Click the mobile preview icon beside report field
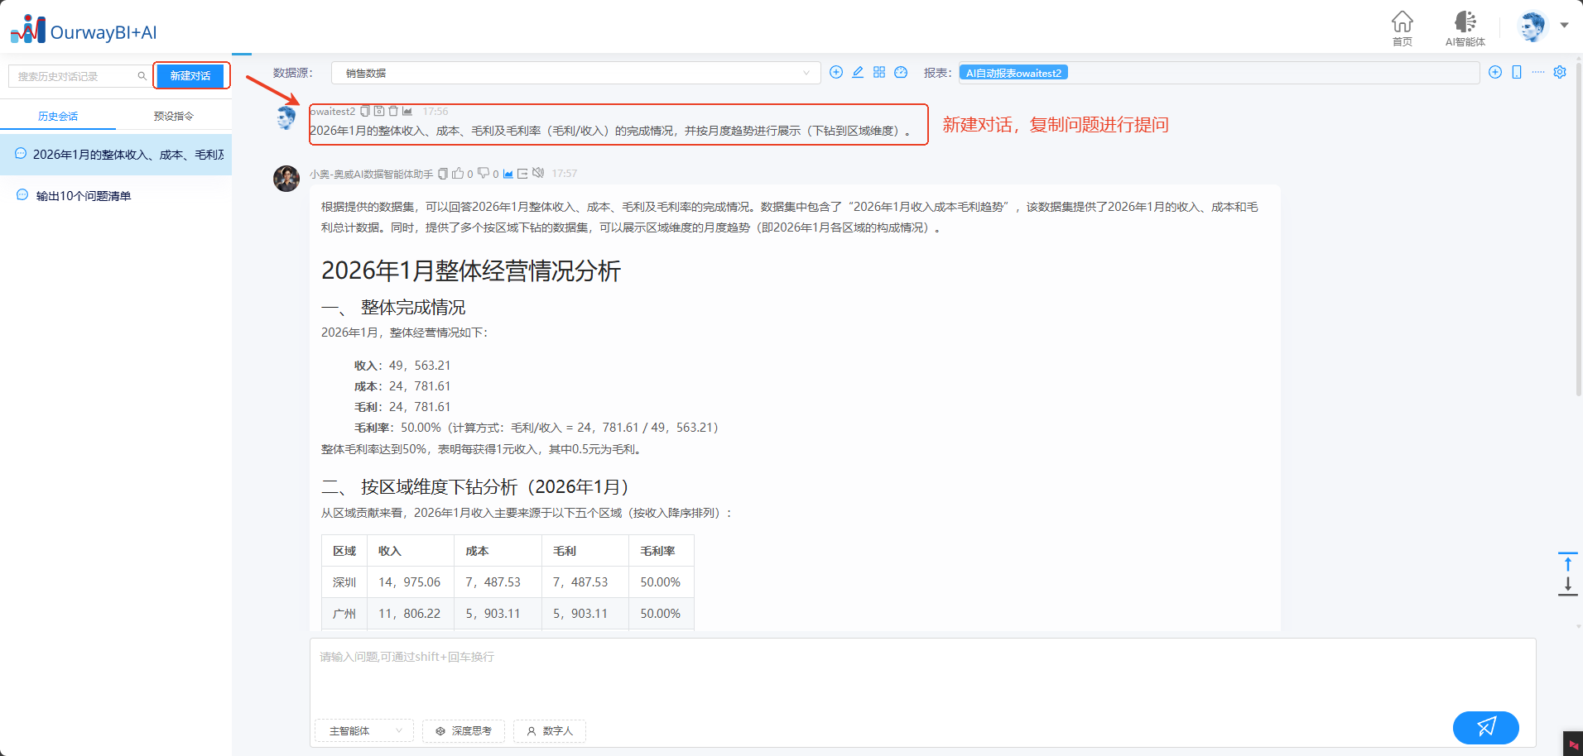Screen dimensions: 1583x756 (1517, 73)
